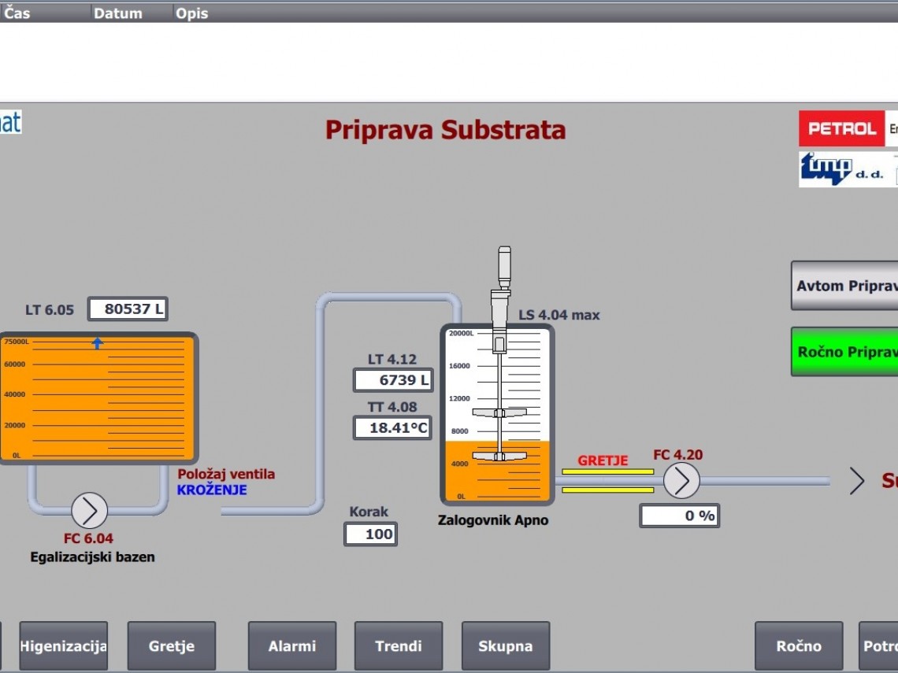Click the right arrow chevron after the pipe
This screenshot has height=673, width=898.
pyautogui.click(x=857, y=481)
